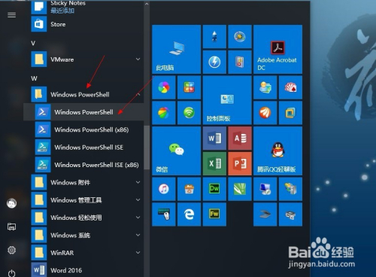Open the 腾讯QQ penguin tile
Image resolution: width=376 pixels, height=277 pixels.
[277, 151]
